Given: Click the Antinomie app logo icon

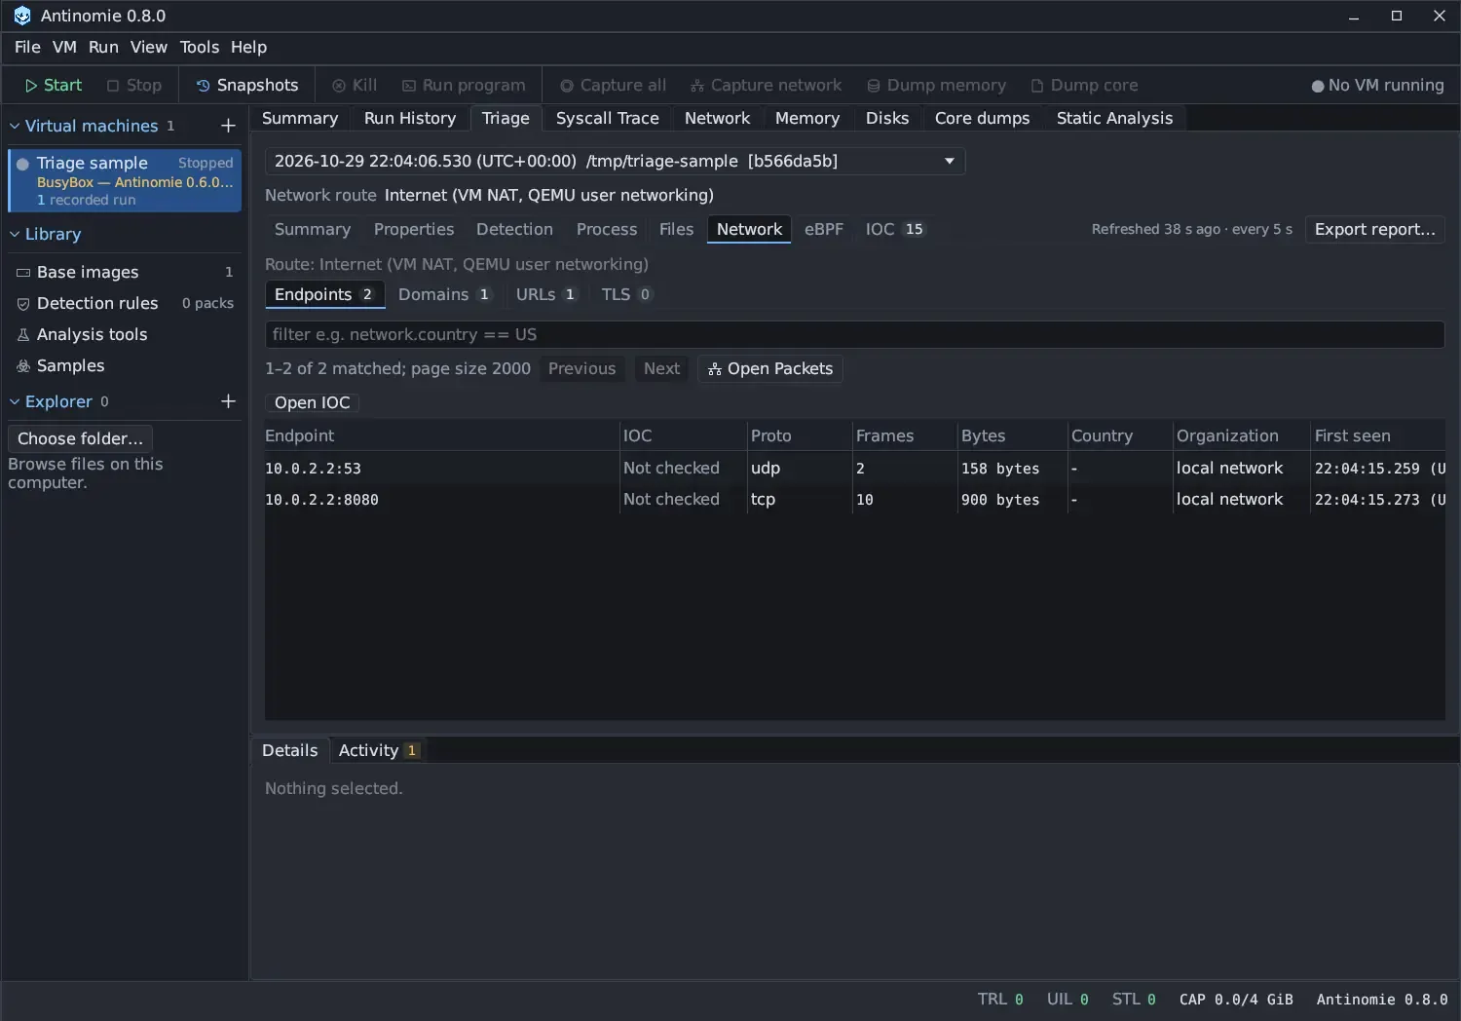Looking at the screenshot, I should [22, 16].
